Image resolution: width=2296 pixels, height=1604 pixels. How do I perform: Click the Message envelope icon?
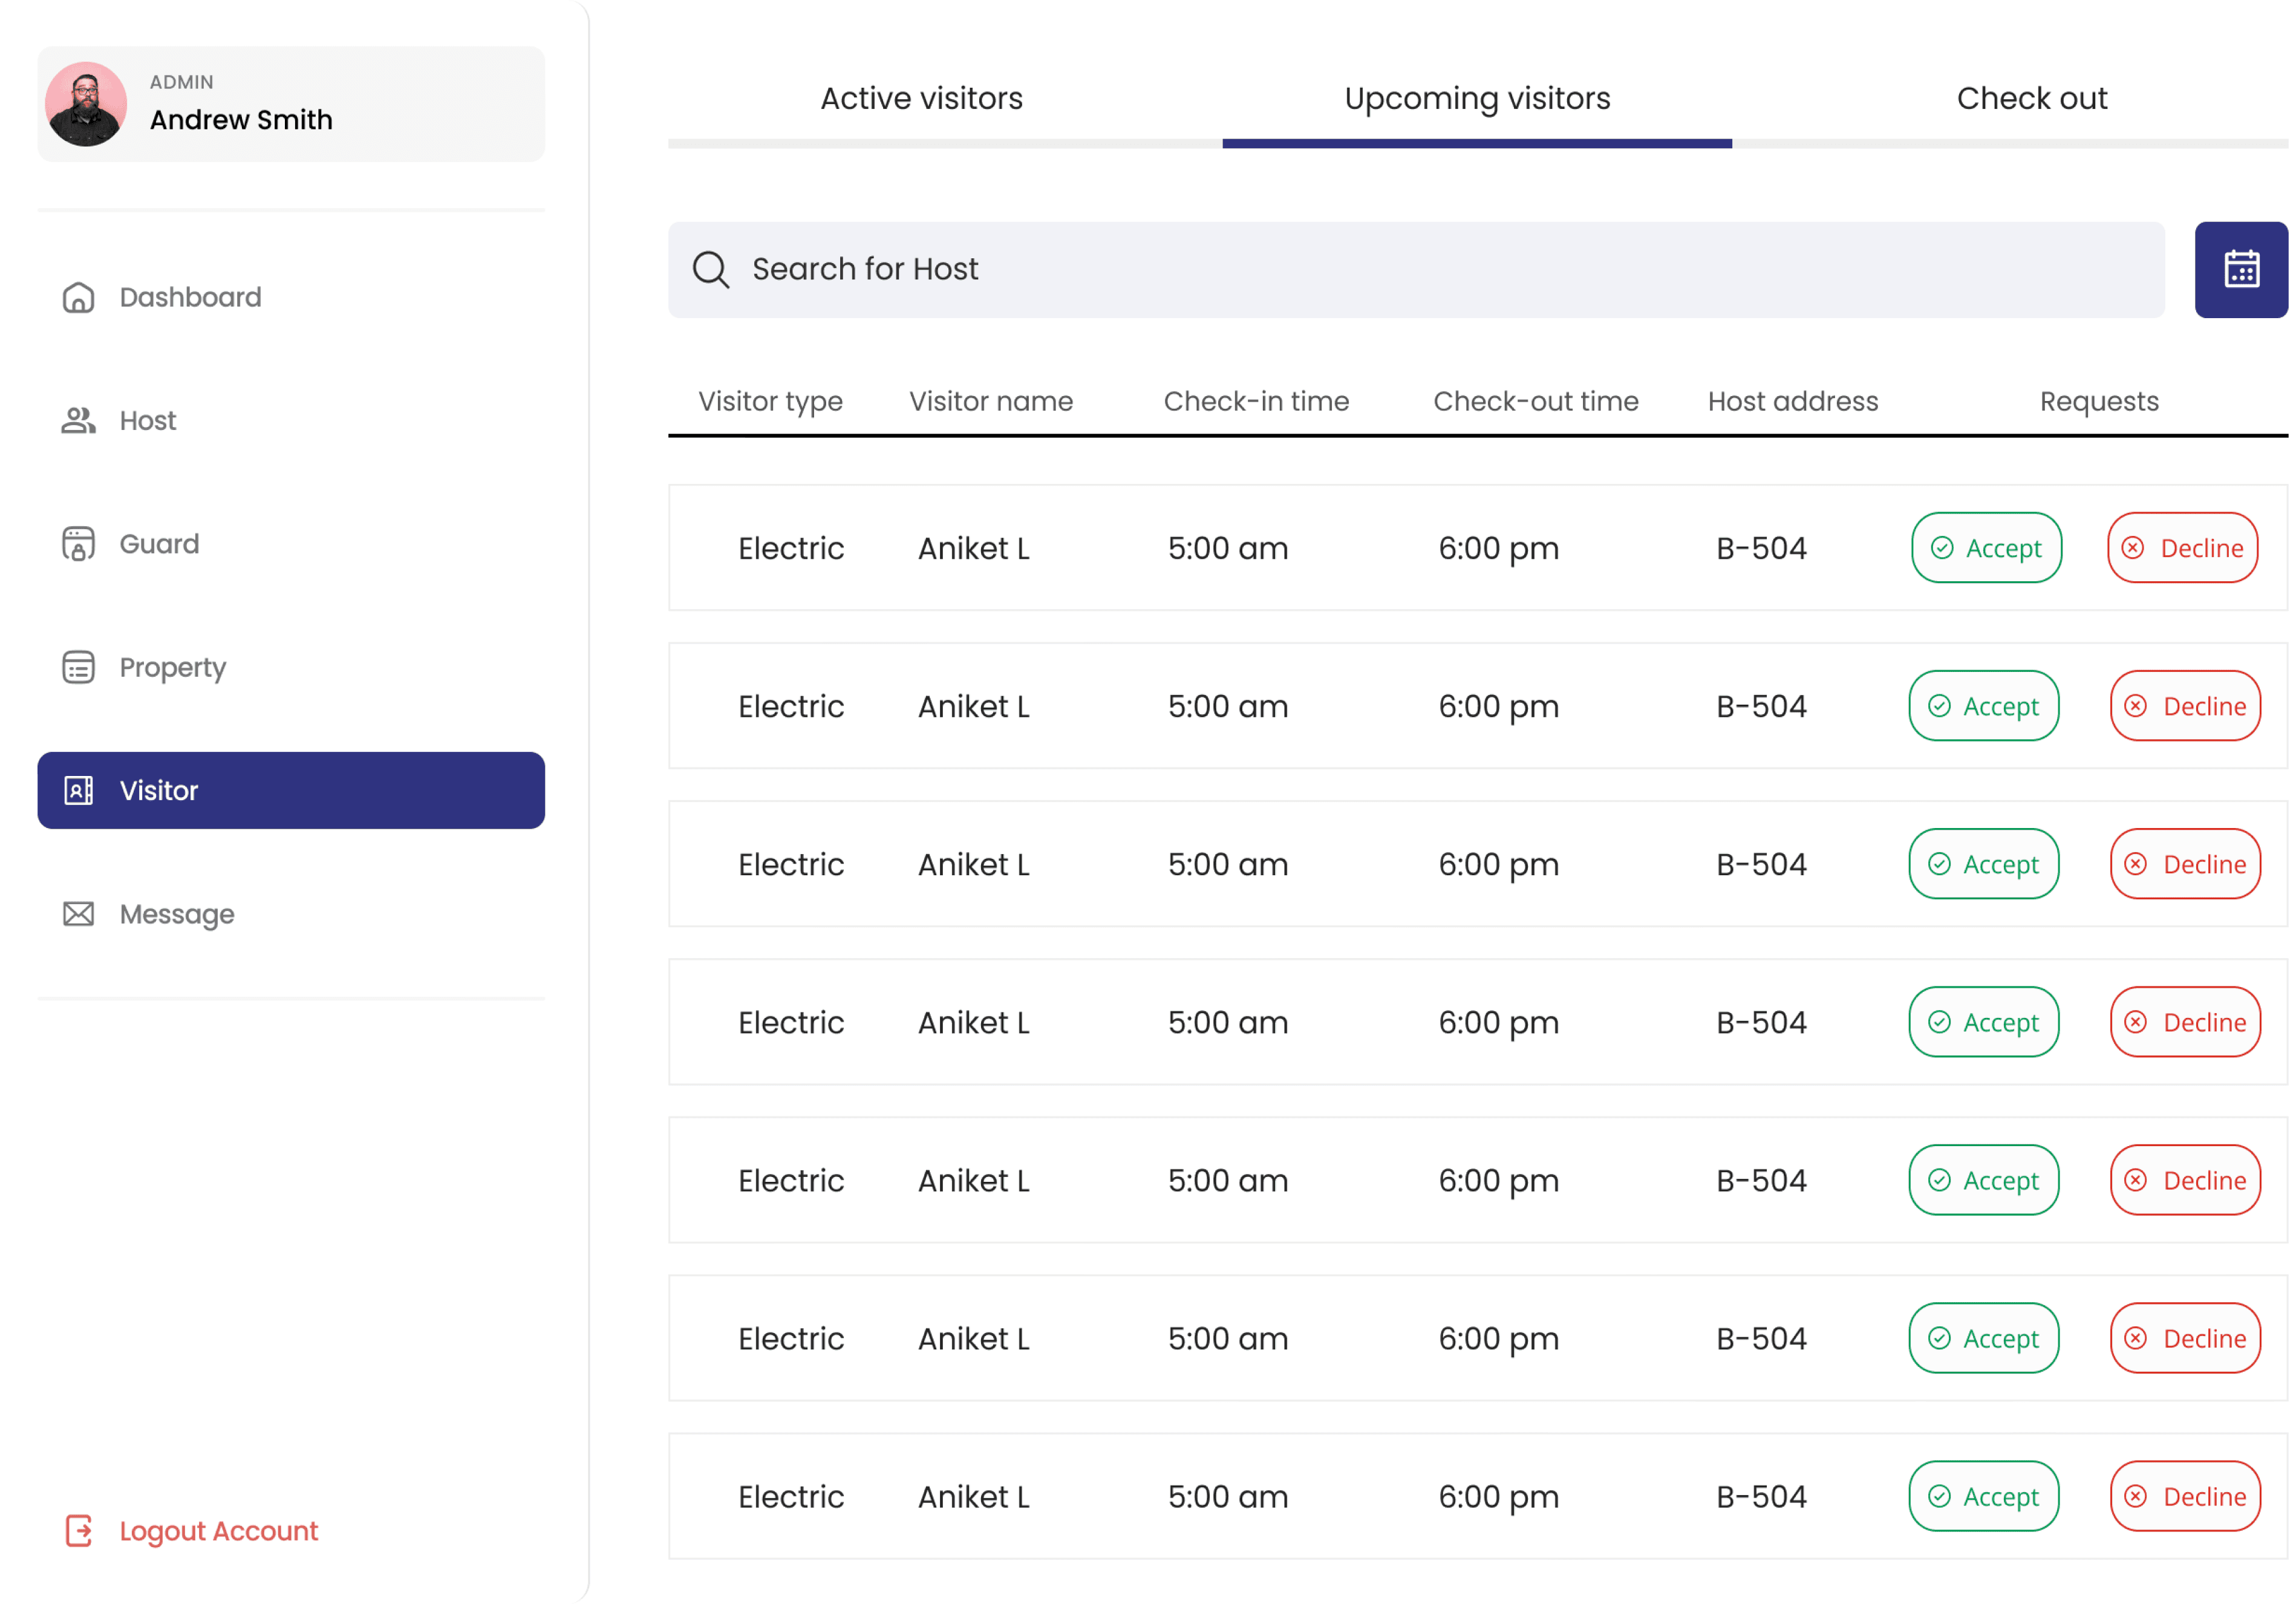(x=78, y=914)
